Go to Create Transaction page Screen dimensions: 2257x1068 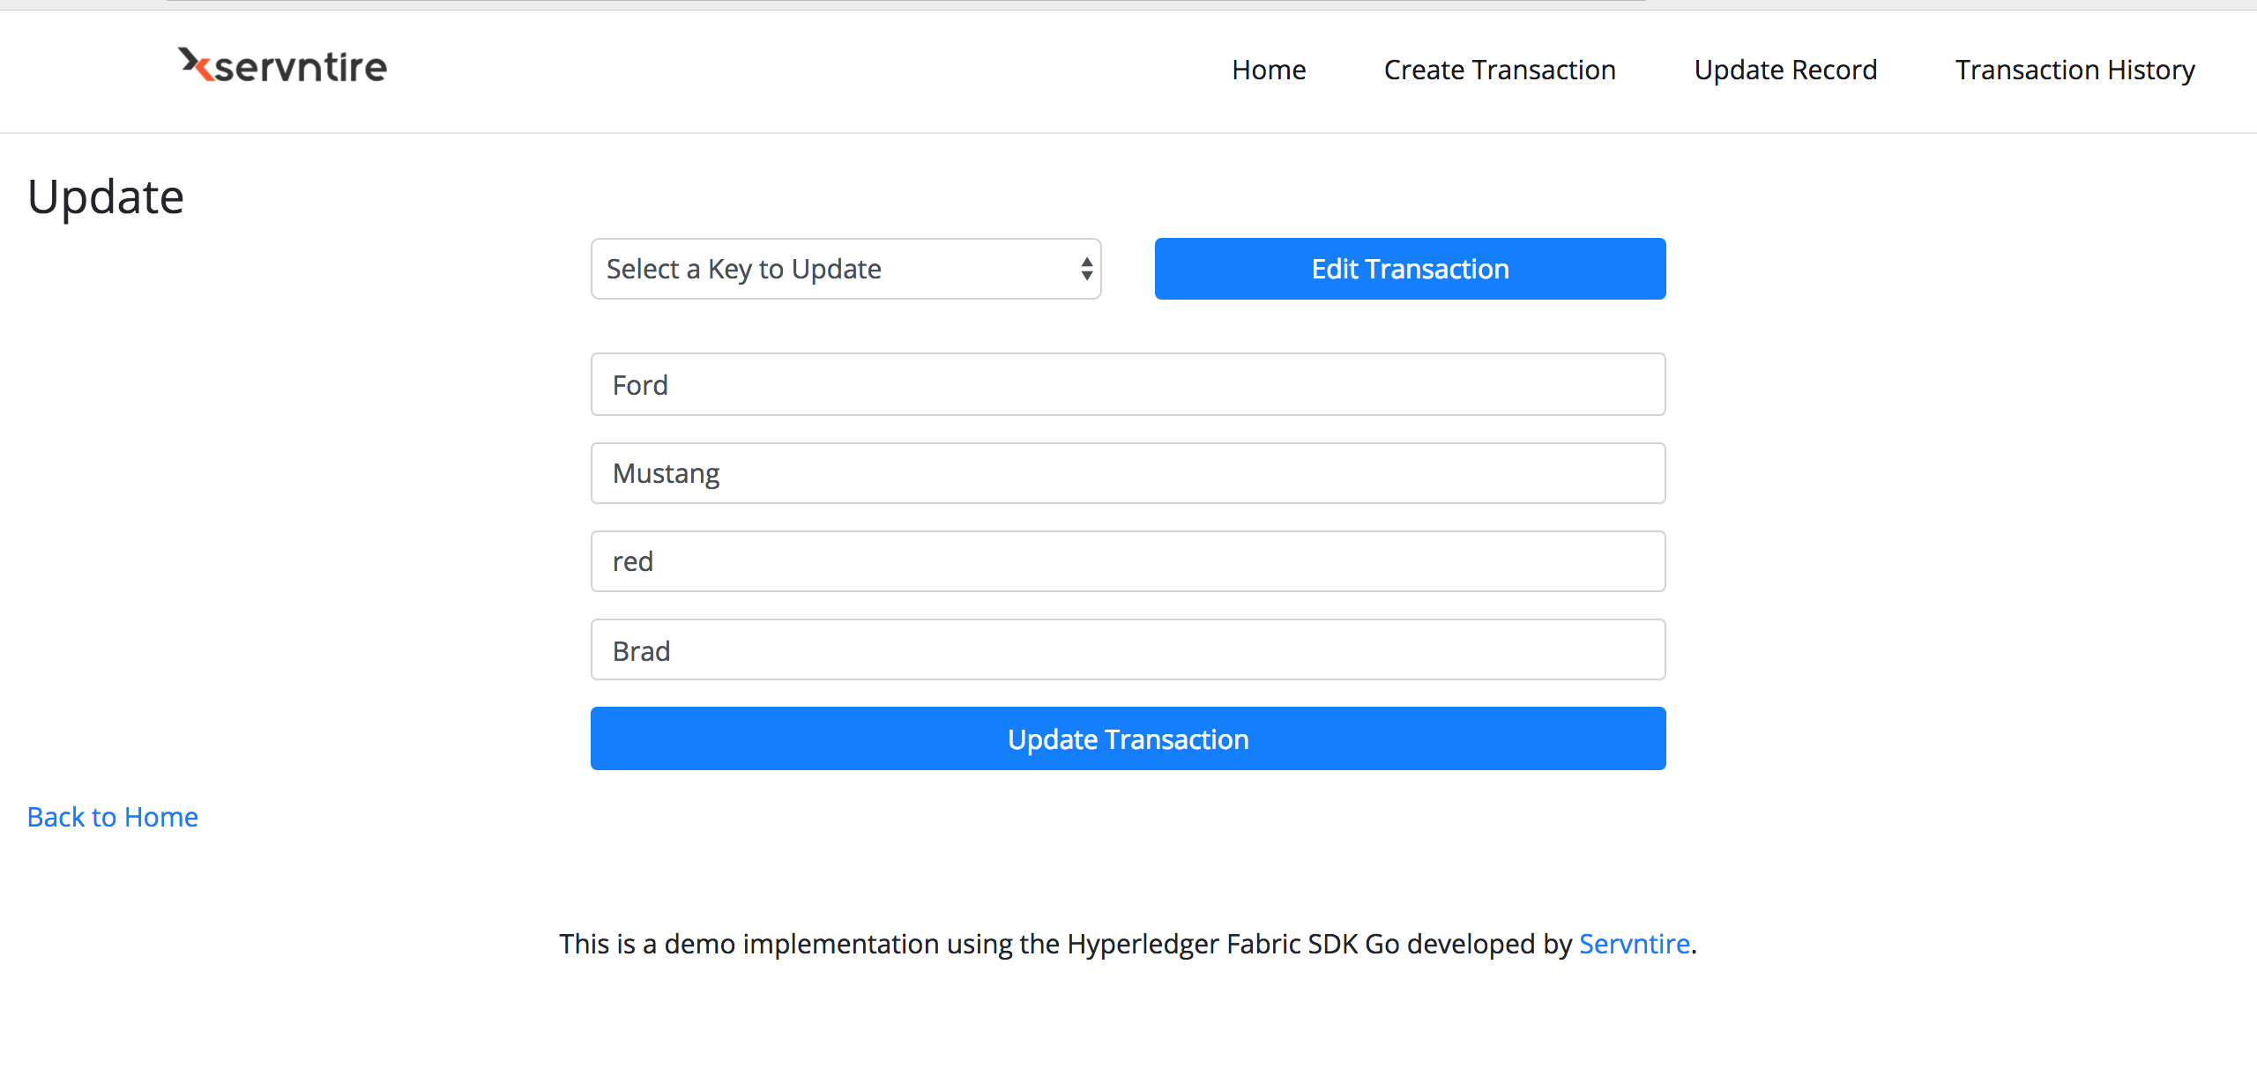[1500, 70]
